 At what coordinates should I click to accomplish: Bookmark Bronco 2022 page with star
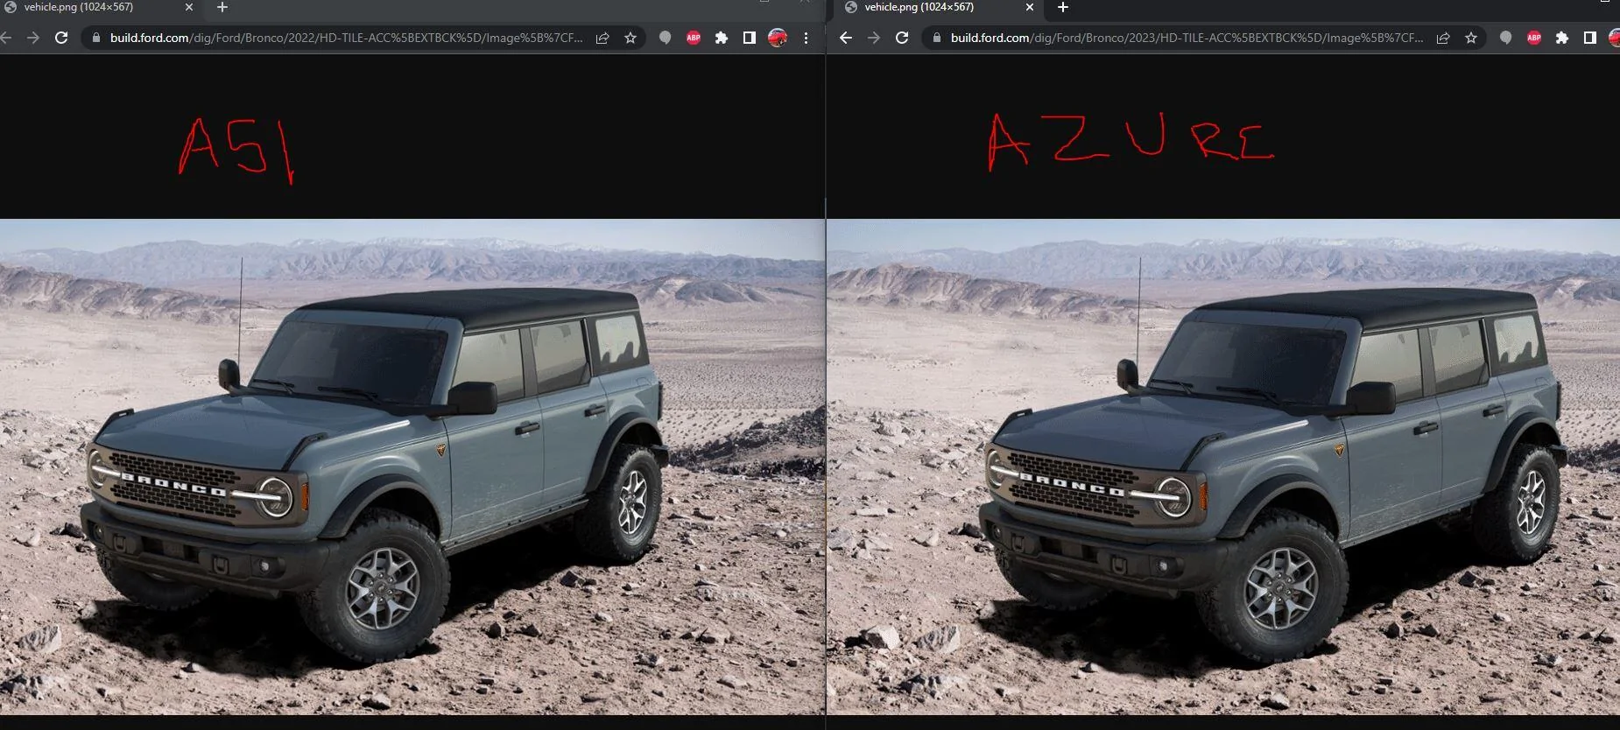point(630,38)
